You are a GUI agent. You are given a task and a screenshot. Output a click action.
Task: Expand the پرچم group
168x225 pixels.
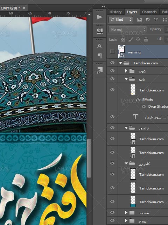[126, 220]
